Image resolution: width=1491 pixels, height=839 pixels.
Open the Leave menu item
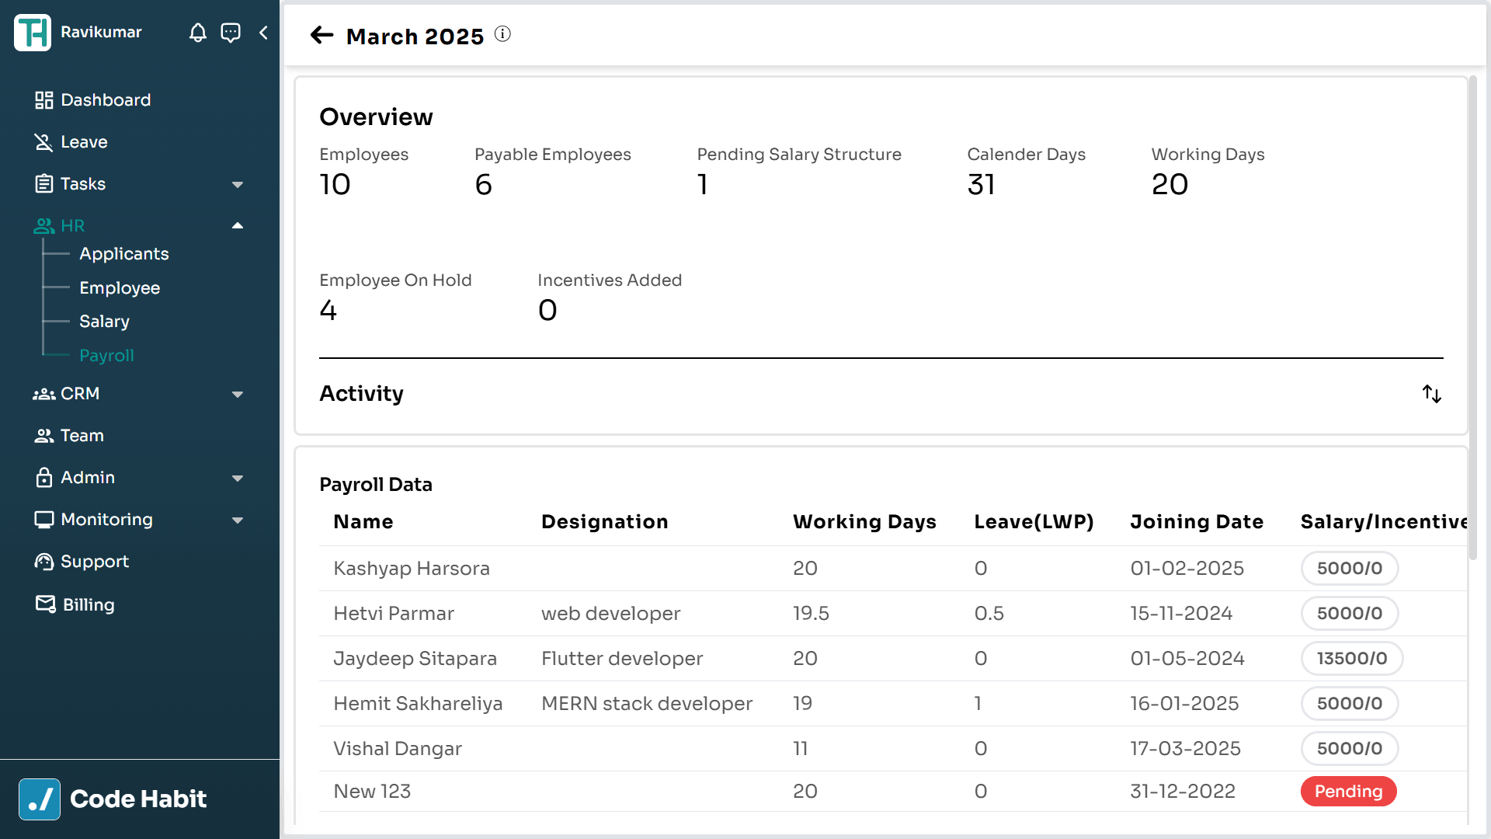pyautogui.click(x=84, y=142)
